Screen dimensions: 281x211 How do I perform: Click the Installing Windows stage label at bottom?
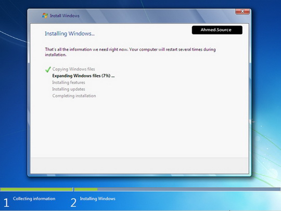point(98,199)
